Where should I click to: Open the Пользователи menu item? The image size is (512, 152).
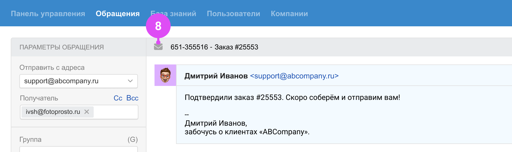pos(233,14)
